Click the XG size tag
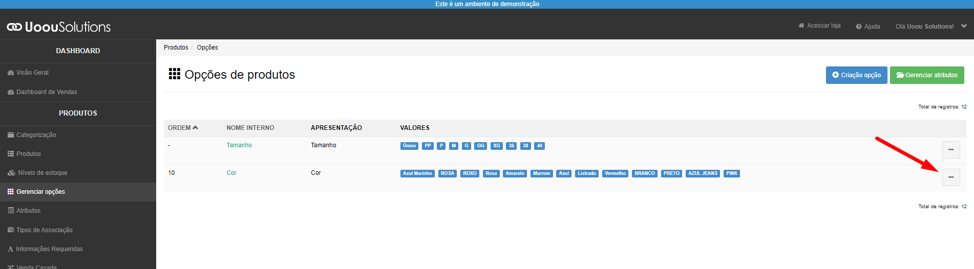This screenshot has height=269, width=974. click(496, 146)
